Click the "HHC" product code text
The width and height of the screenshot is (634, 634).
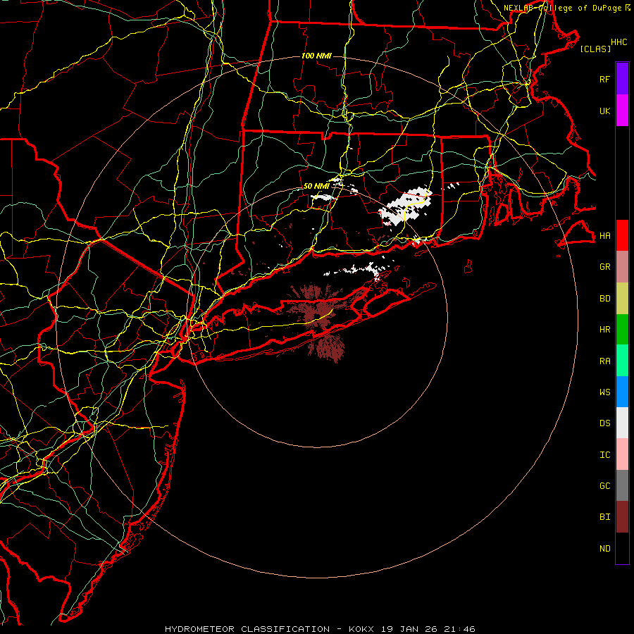619,42
